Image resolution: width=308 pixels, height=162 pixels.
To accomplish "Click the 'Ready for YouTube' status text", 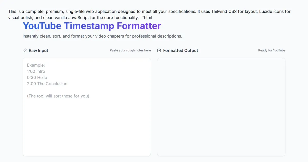I will coord(272,50).
